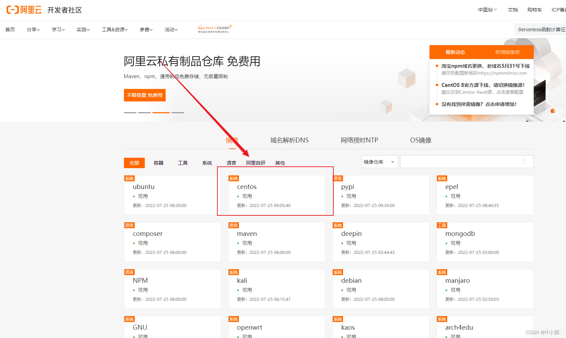Open the centos mirror card
This screenshot has height=338, width=566.
[277, 195]
